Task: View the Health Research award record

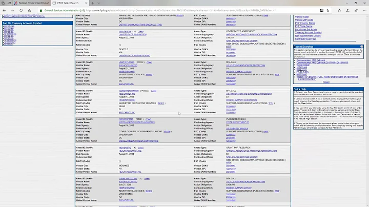Action: click(x=141, y=148)
